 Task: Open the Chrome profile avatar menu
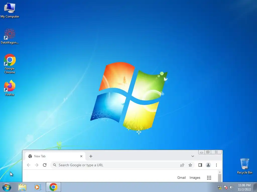pyautogui.click(x=208, y=165)
